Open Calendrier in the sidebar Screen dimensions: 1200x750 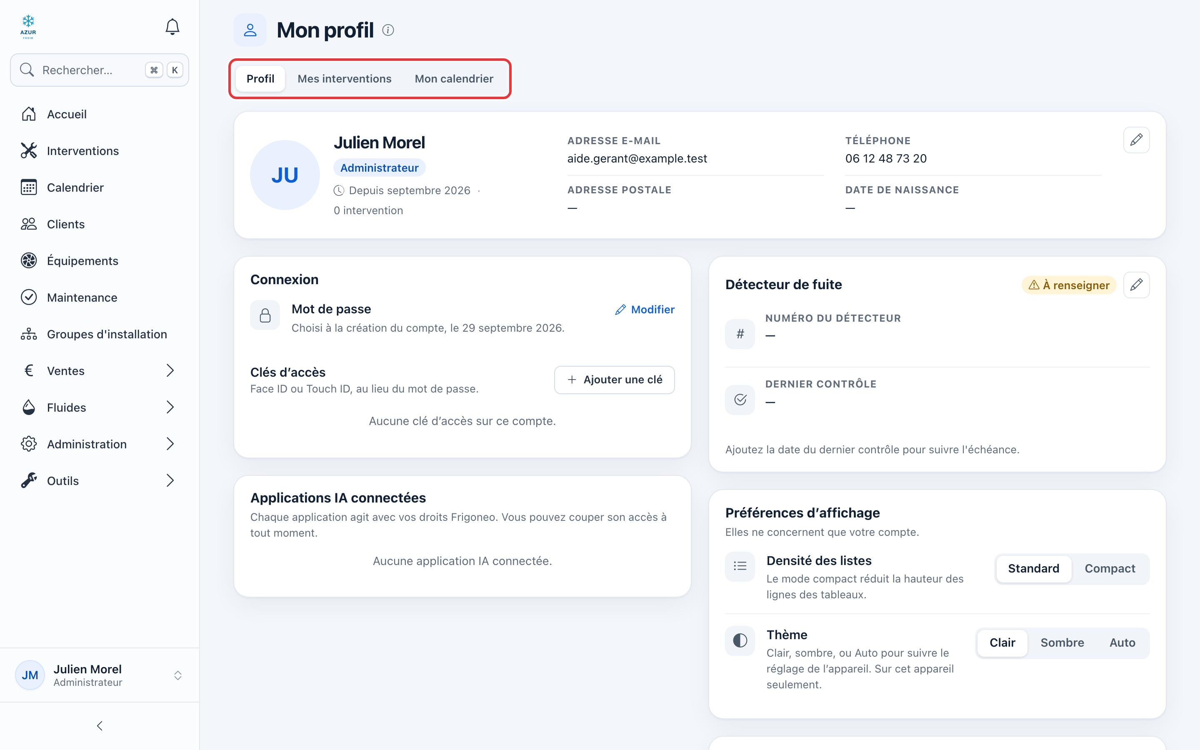(100, 187)
